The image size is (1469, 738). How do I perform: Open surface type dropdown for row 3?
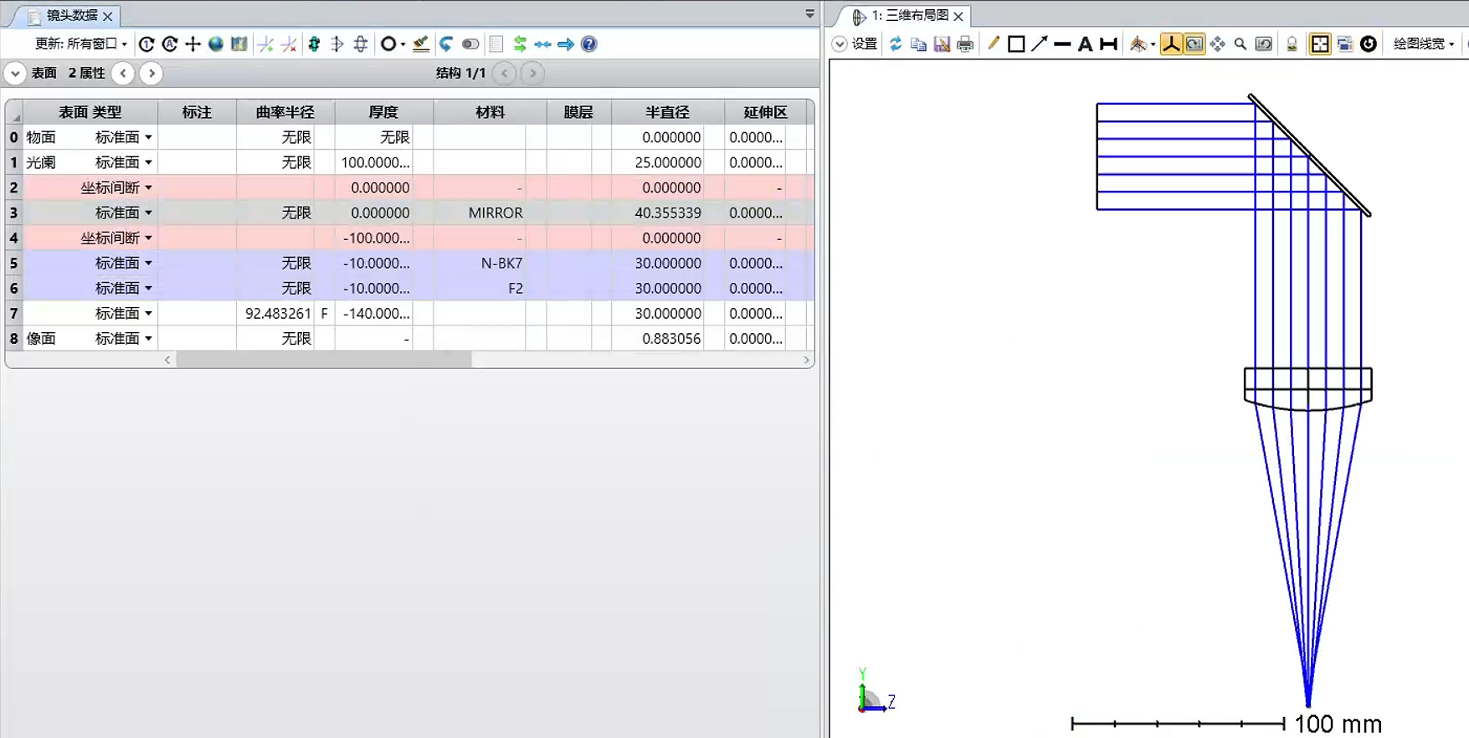pos(148,213)
